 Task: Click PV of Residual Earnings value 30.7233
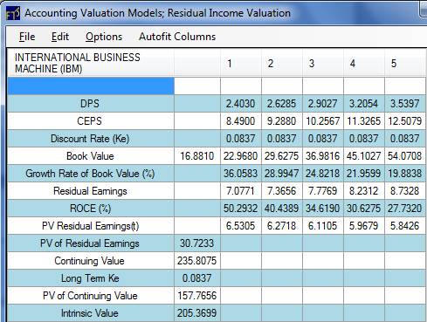click(197, 243)
